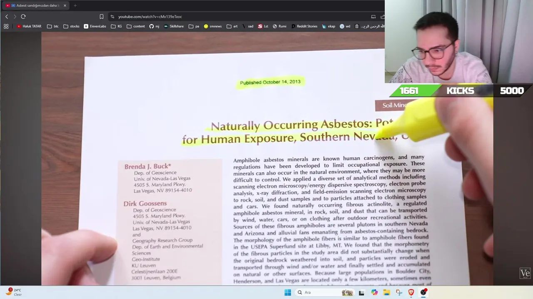Click the youtube.com address bar URL
This screenshot has width=533, height=299.
point(150,17)
